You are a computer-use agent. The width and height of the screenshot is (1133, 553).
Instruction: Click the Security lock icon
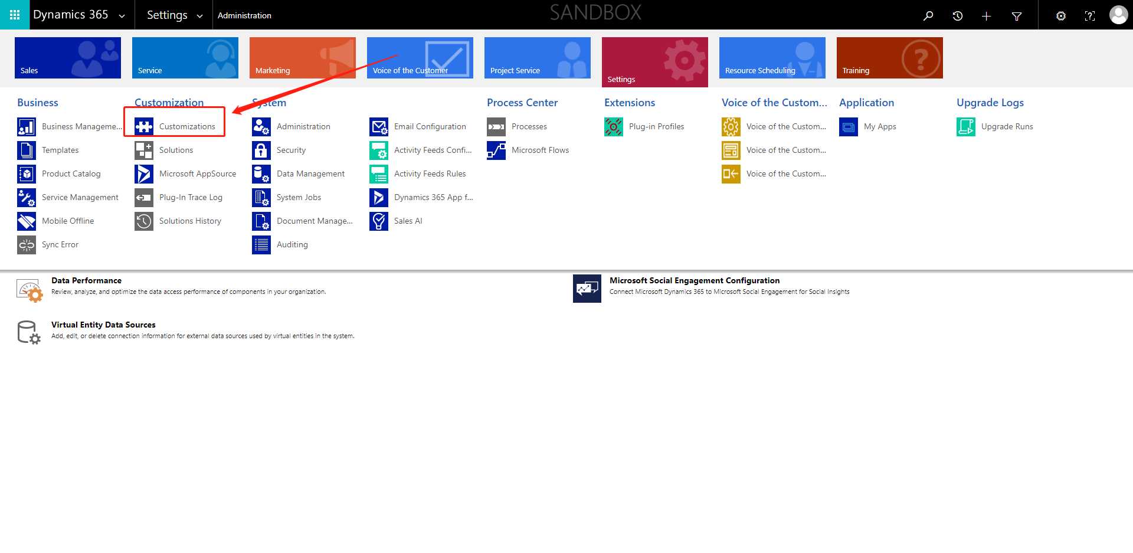[x=261, y=150]
